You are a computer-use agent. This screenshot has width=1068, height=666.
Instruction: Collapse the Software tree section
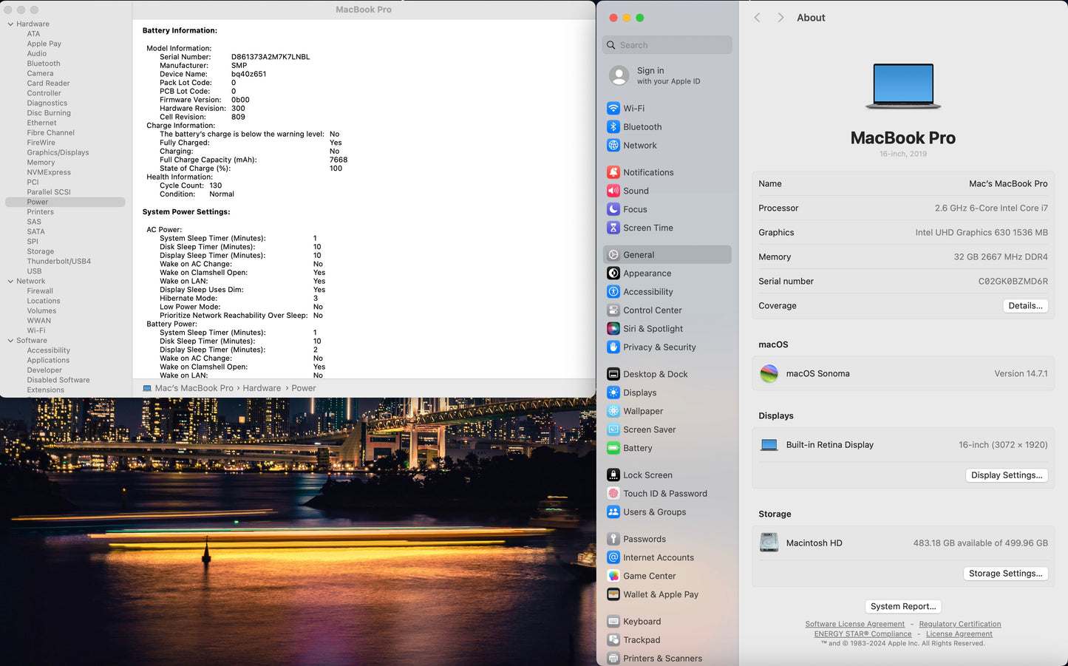[10, 341]
